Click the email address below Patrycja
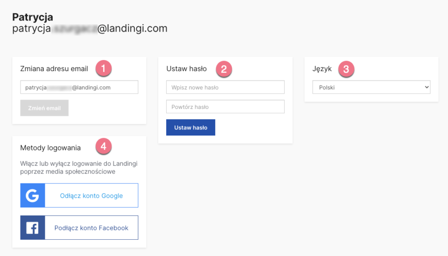The width and height of the screenshot is (448, 256). click(x=90, y=28)
